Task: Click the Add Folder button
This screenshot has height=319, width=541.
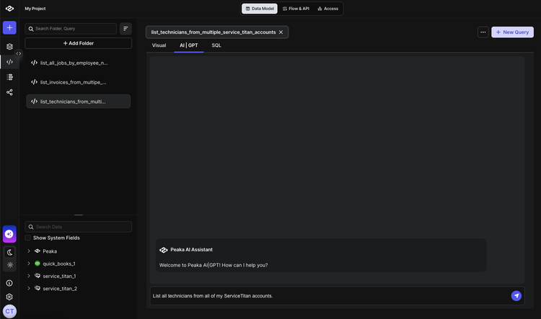Action: tap(79, 43)
